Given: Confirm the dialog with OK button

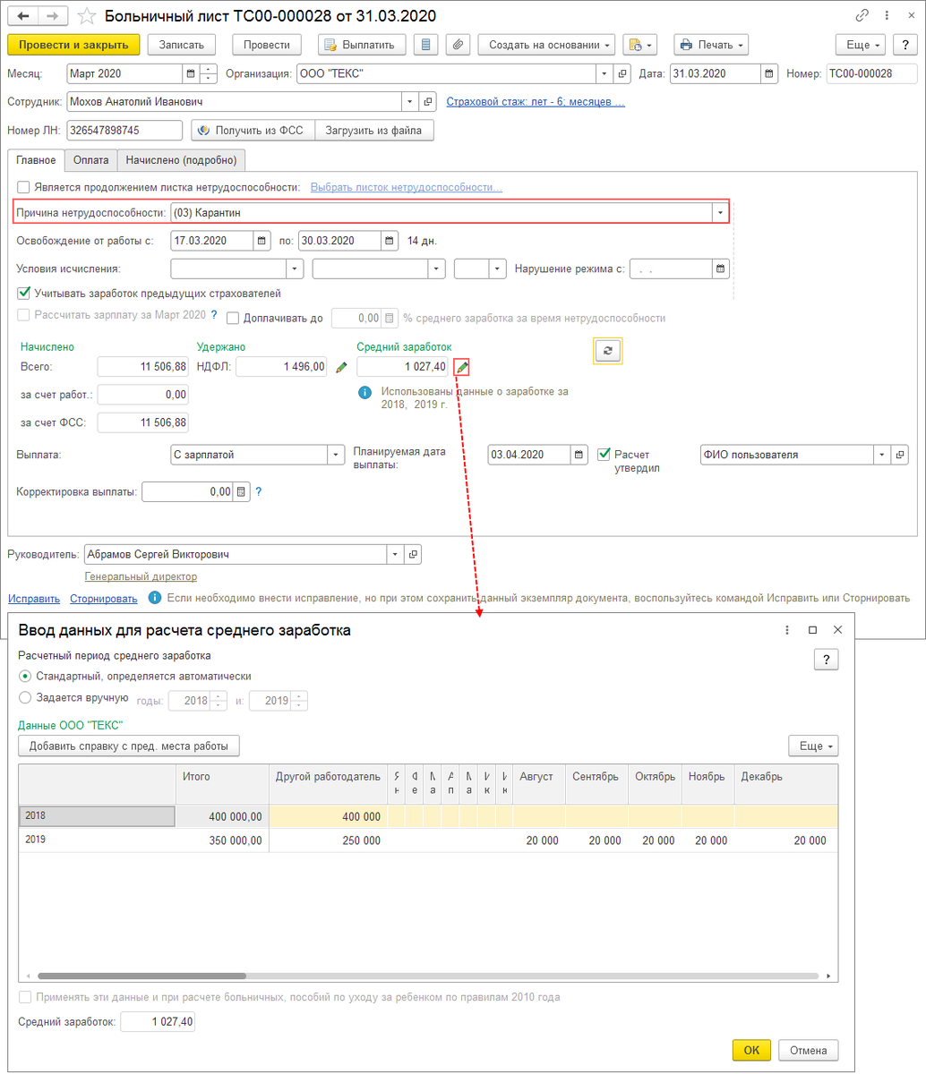Looking at the screenshot, I should (752, 1050).
